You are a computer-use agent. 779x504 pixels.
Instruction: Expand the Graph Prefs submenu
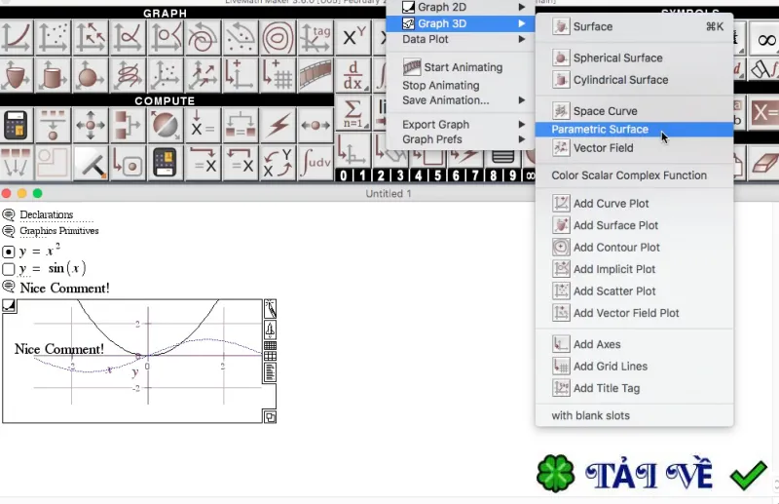pyautogui.click(x=461, y=139)
